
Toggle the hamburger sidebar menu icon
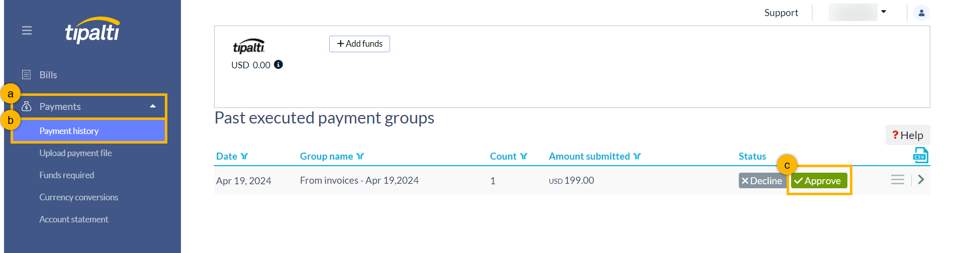27,31
